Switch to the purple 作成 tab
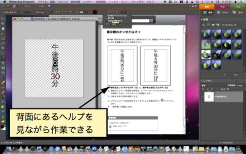This screenshot has height=154, width=246. click(222, 7)
